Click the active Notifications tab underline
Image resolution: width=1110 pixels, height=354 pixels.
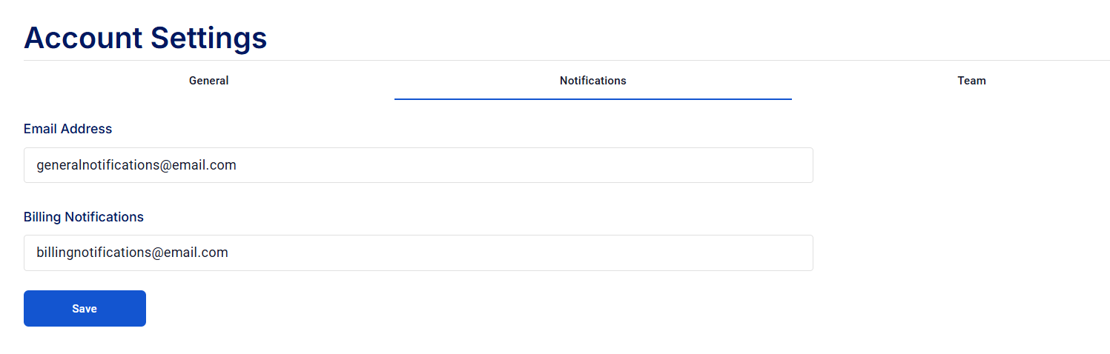[x=592, y=98]
